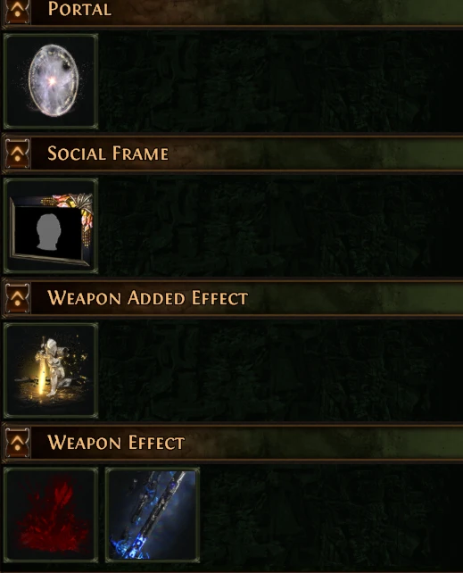Collapse the Social Frame section arrow

pyautogui.click(x=17, y=154)
